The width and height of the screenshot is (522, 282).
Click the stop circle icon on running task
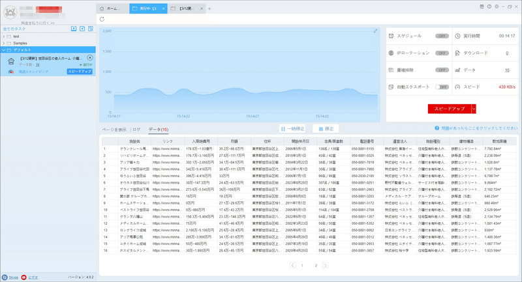(x=90, y=58)
